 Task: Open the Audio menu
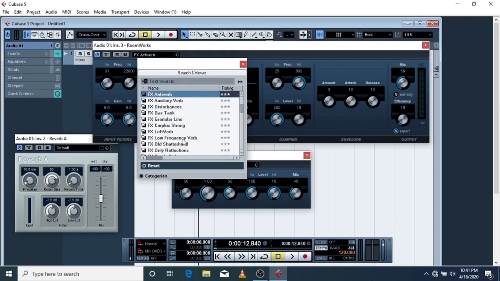pos(51,12)
